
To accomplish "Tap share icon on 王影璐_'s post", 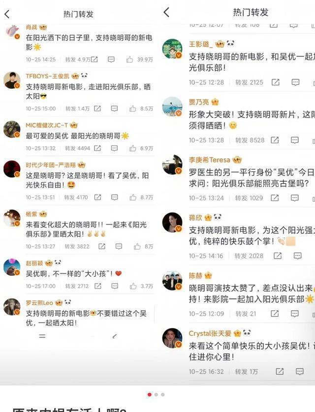I will point(276,82).
